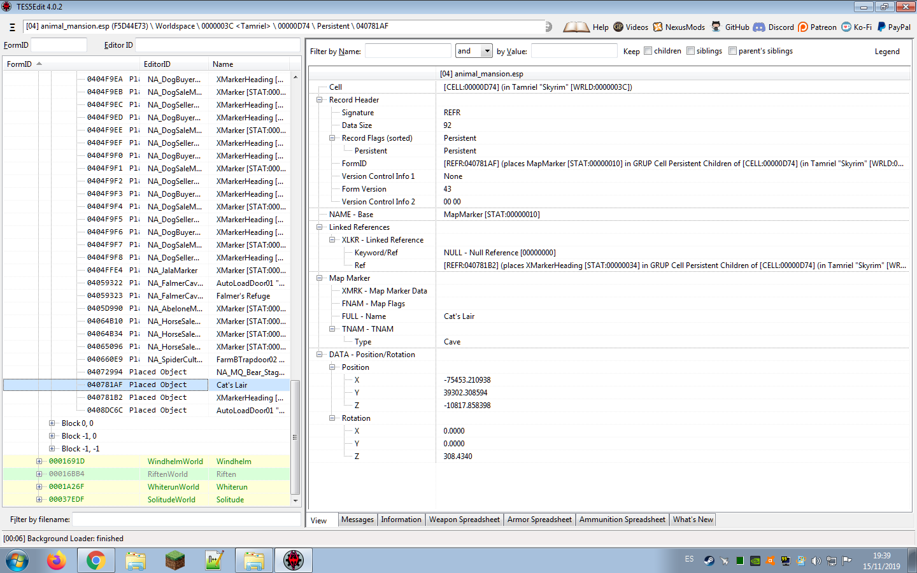
Task: Open the Avast antivirus tray icon
Action: 771,561
